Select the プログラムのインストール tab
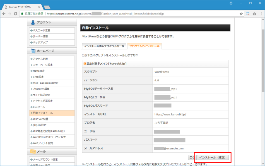Viewport: 265px width, 166px height. tap(144, 46)
